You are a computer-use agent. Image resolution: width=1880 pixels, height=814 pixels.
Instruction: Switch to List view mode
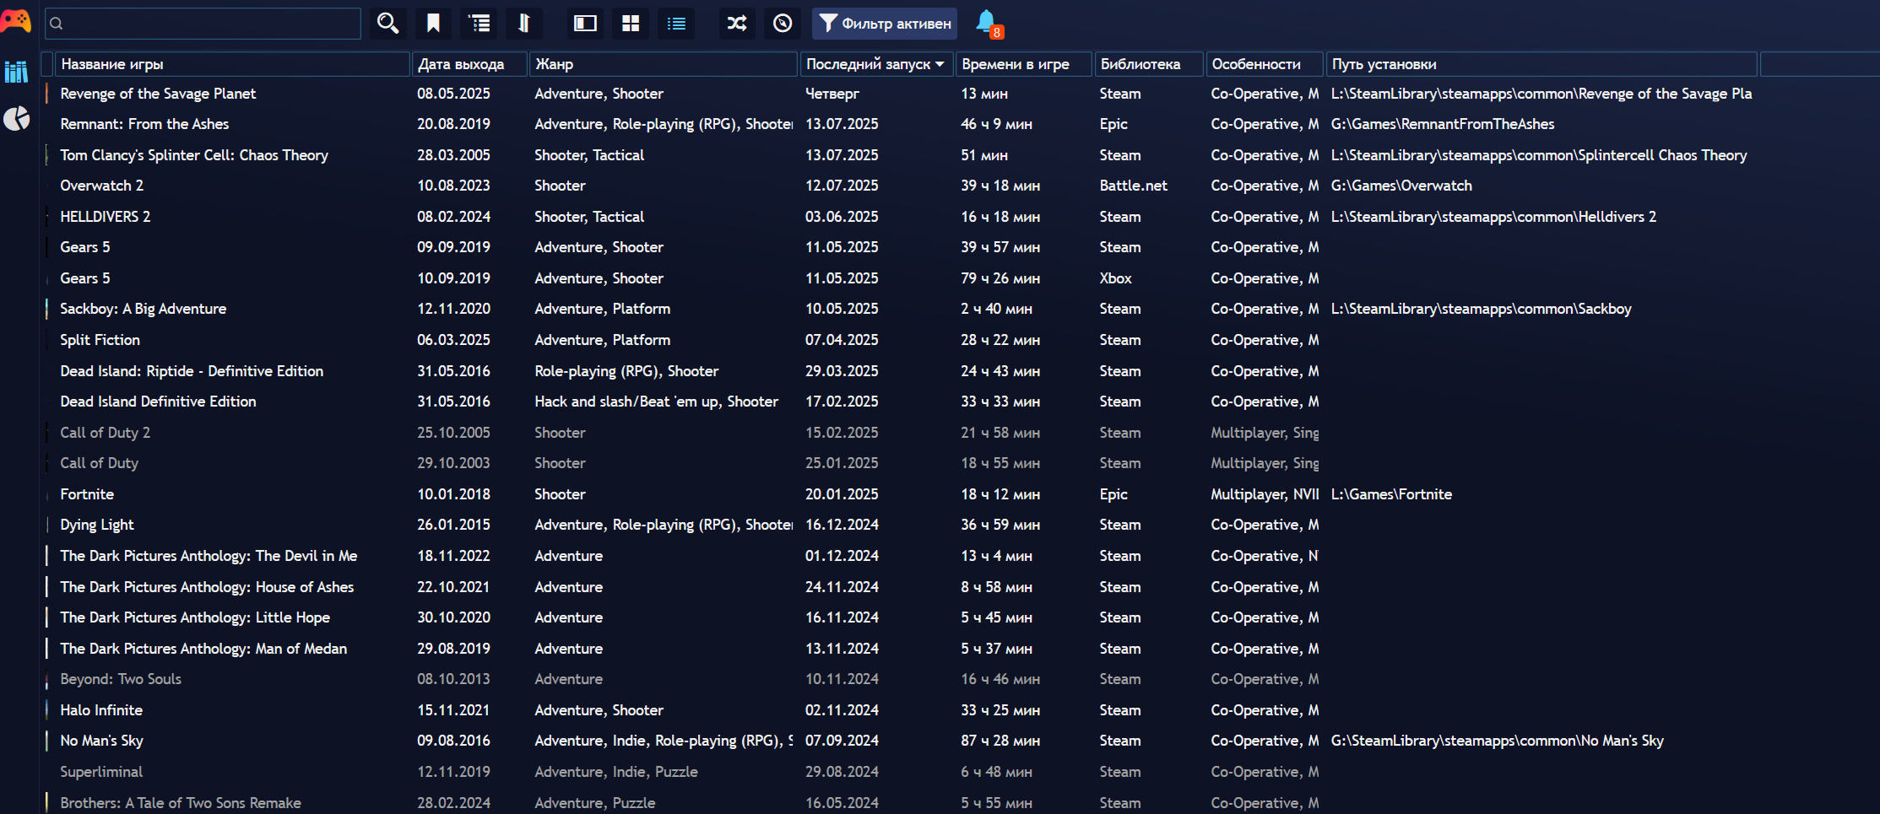[676, 24]
